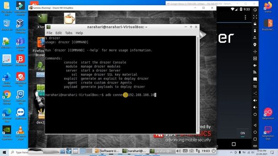278x156 pixels.
Task: Open Genymotion remote control arrows icon
Action: coord(255,52)
